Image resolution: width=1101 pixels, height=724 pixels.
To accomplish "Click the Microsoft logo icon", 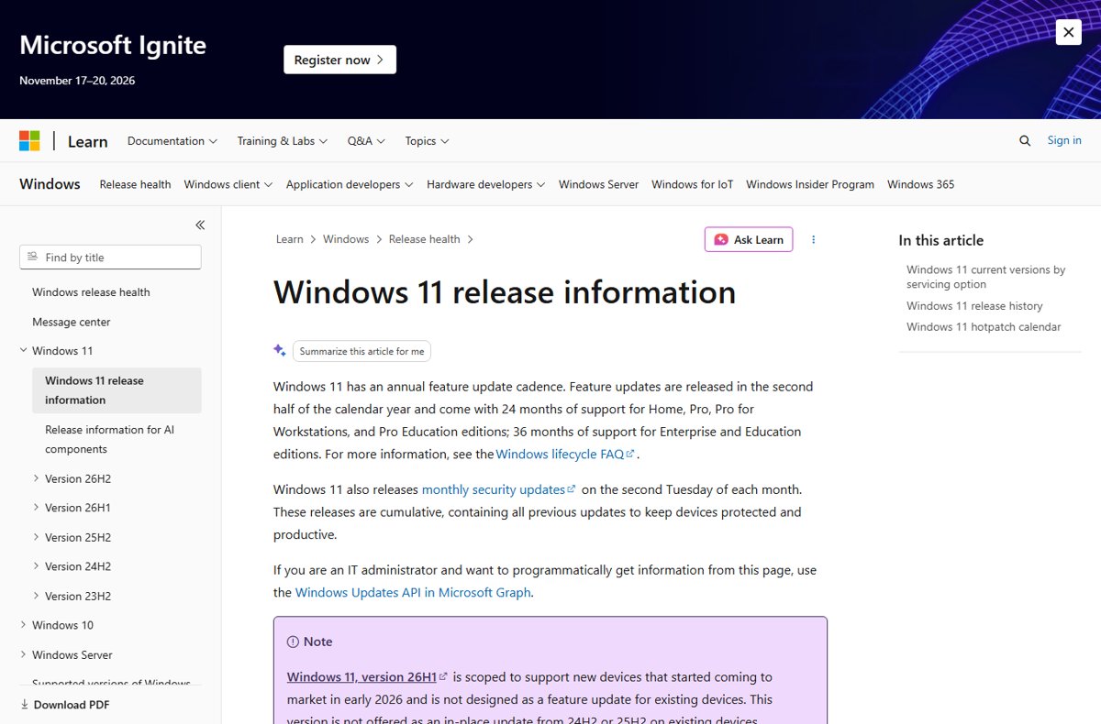I will (29, 141).
